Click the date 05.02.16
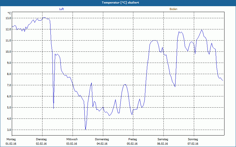The width and height of the screenshot is (236, 147). pyautogui.click(x=132, y=144)
